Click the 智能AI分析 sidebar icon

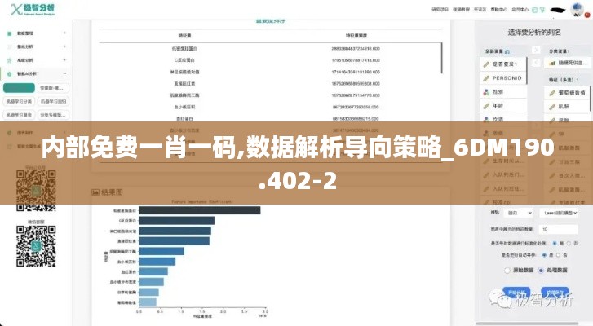[x=9, y=73]
